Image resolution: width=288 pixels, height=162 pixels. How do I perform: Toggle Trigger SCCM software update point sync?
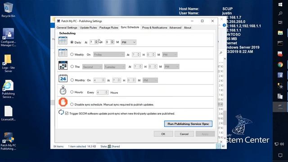(x=67, y=113)
